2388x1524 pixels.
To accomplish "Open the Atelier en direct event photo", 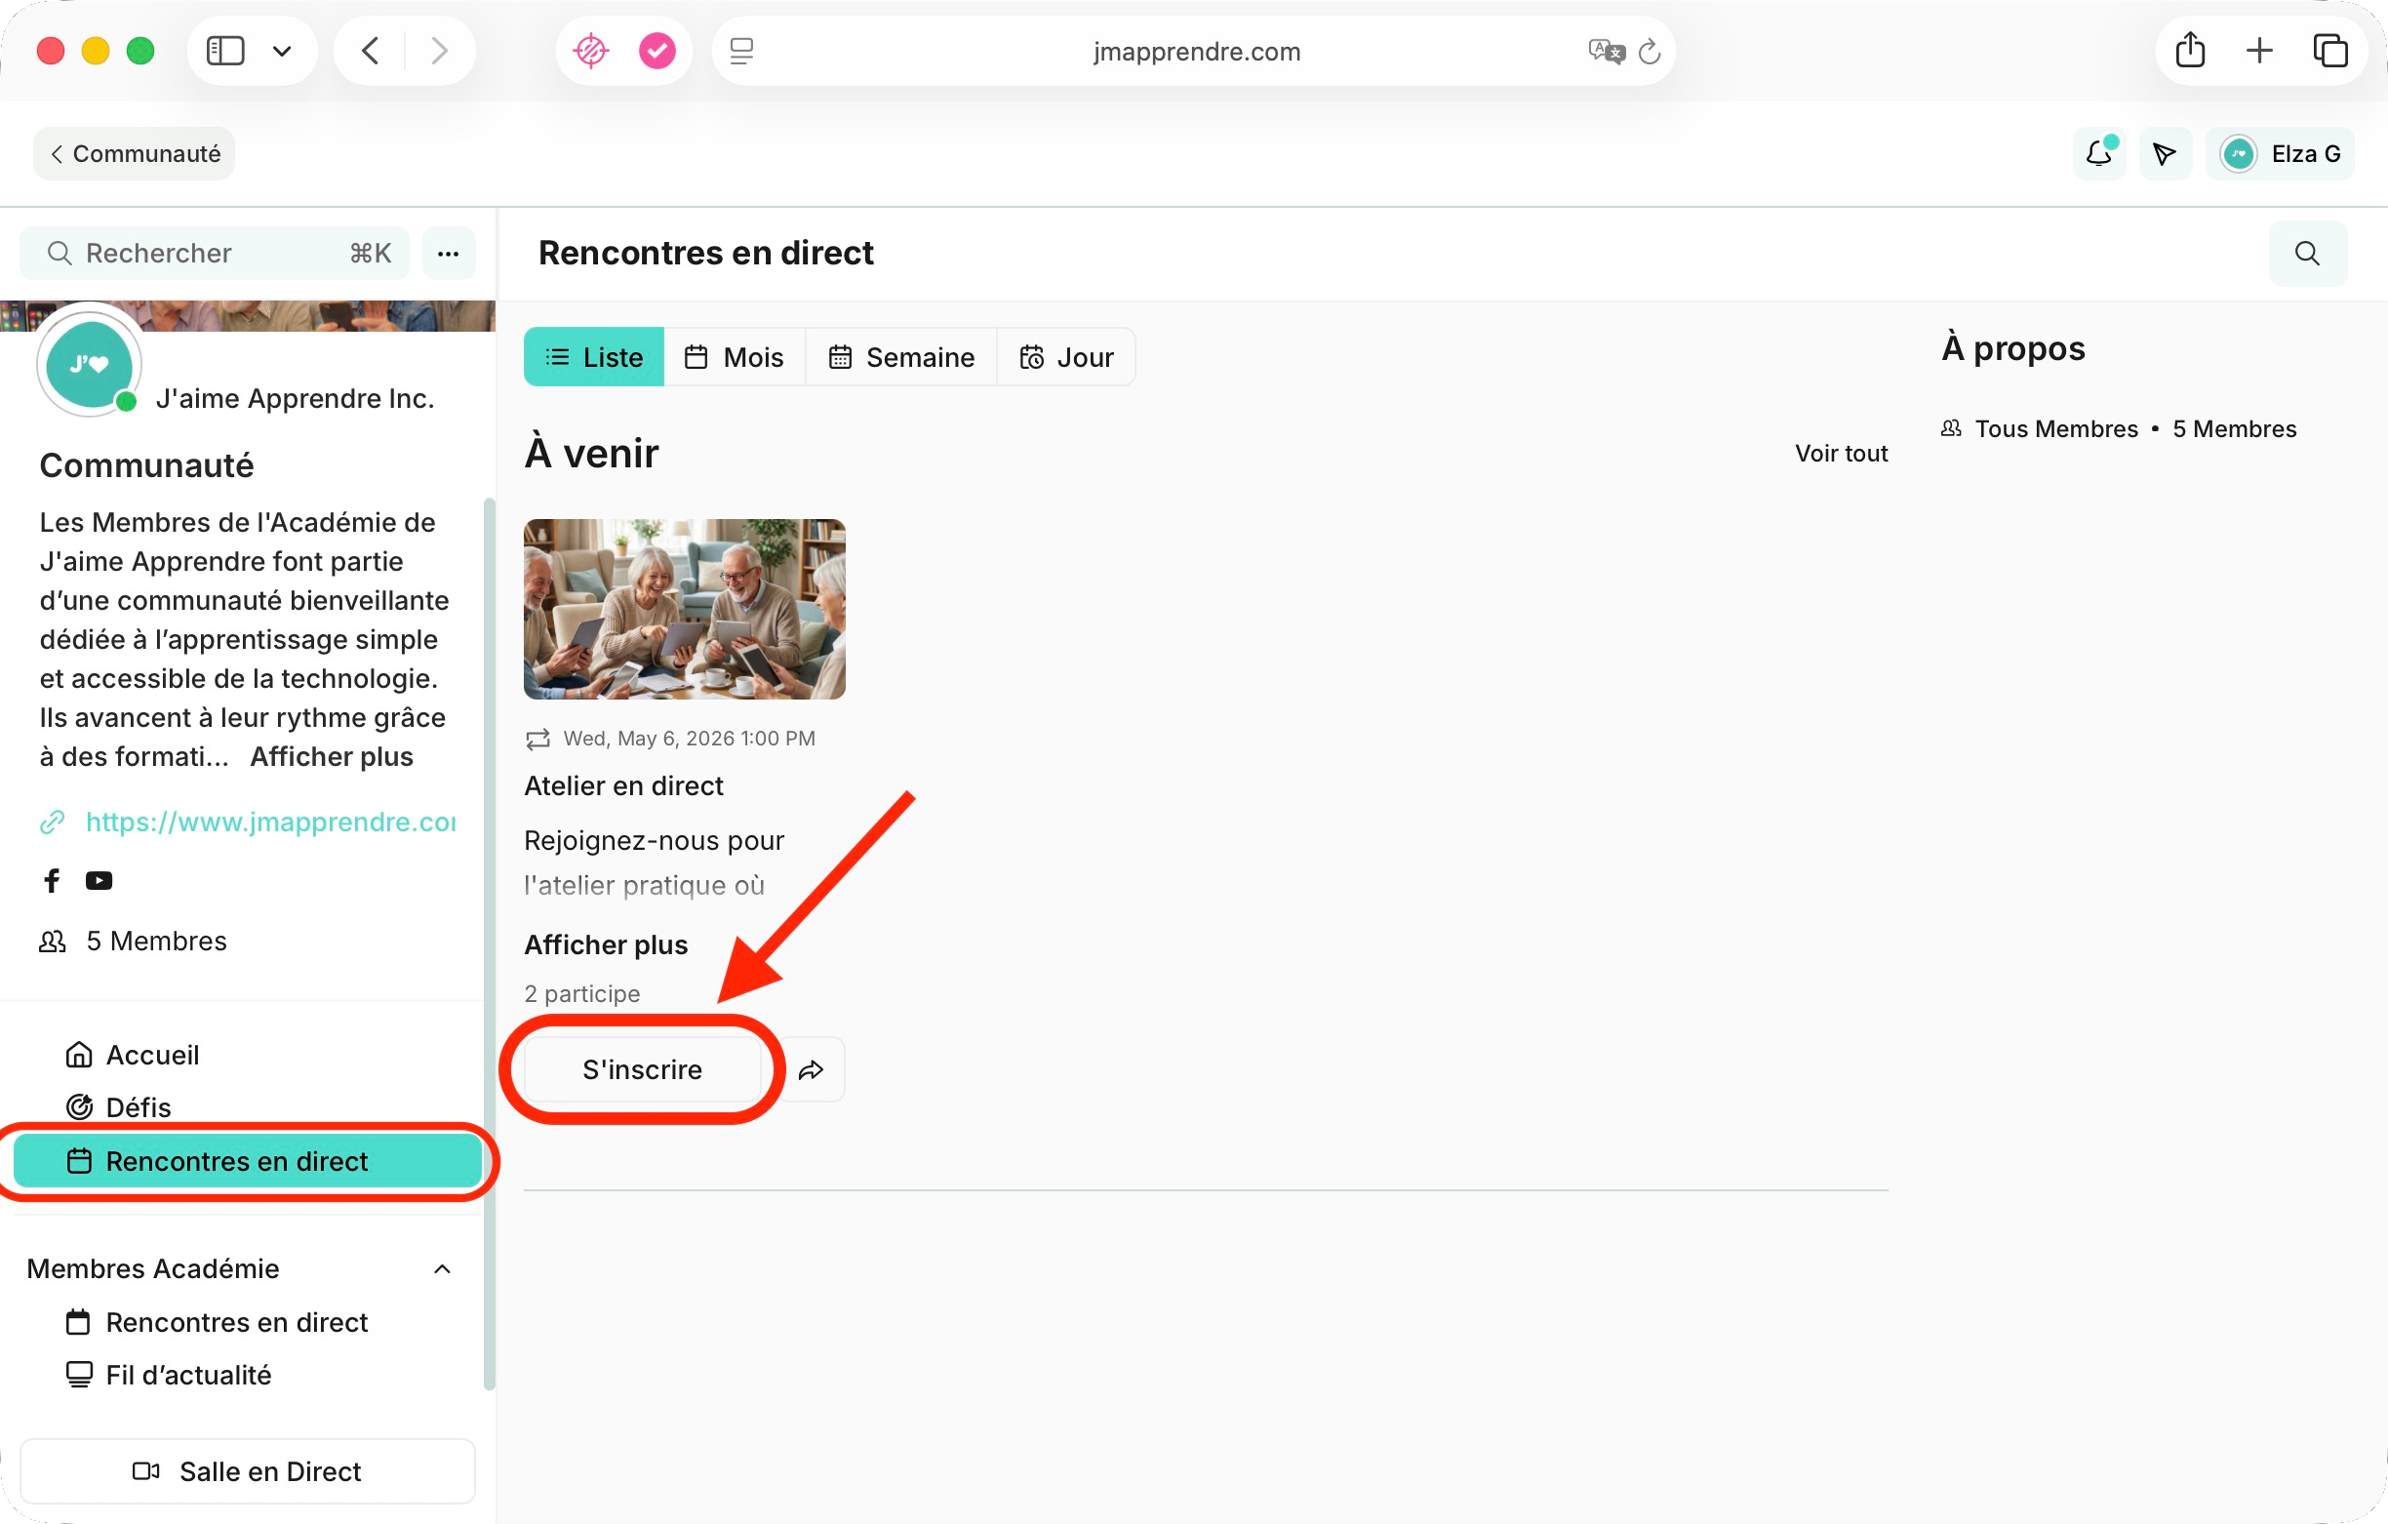I will (x=684, y=609).
